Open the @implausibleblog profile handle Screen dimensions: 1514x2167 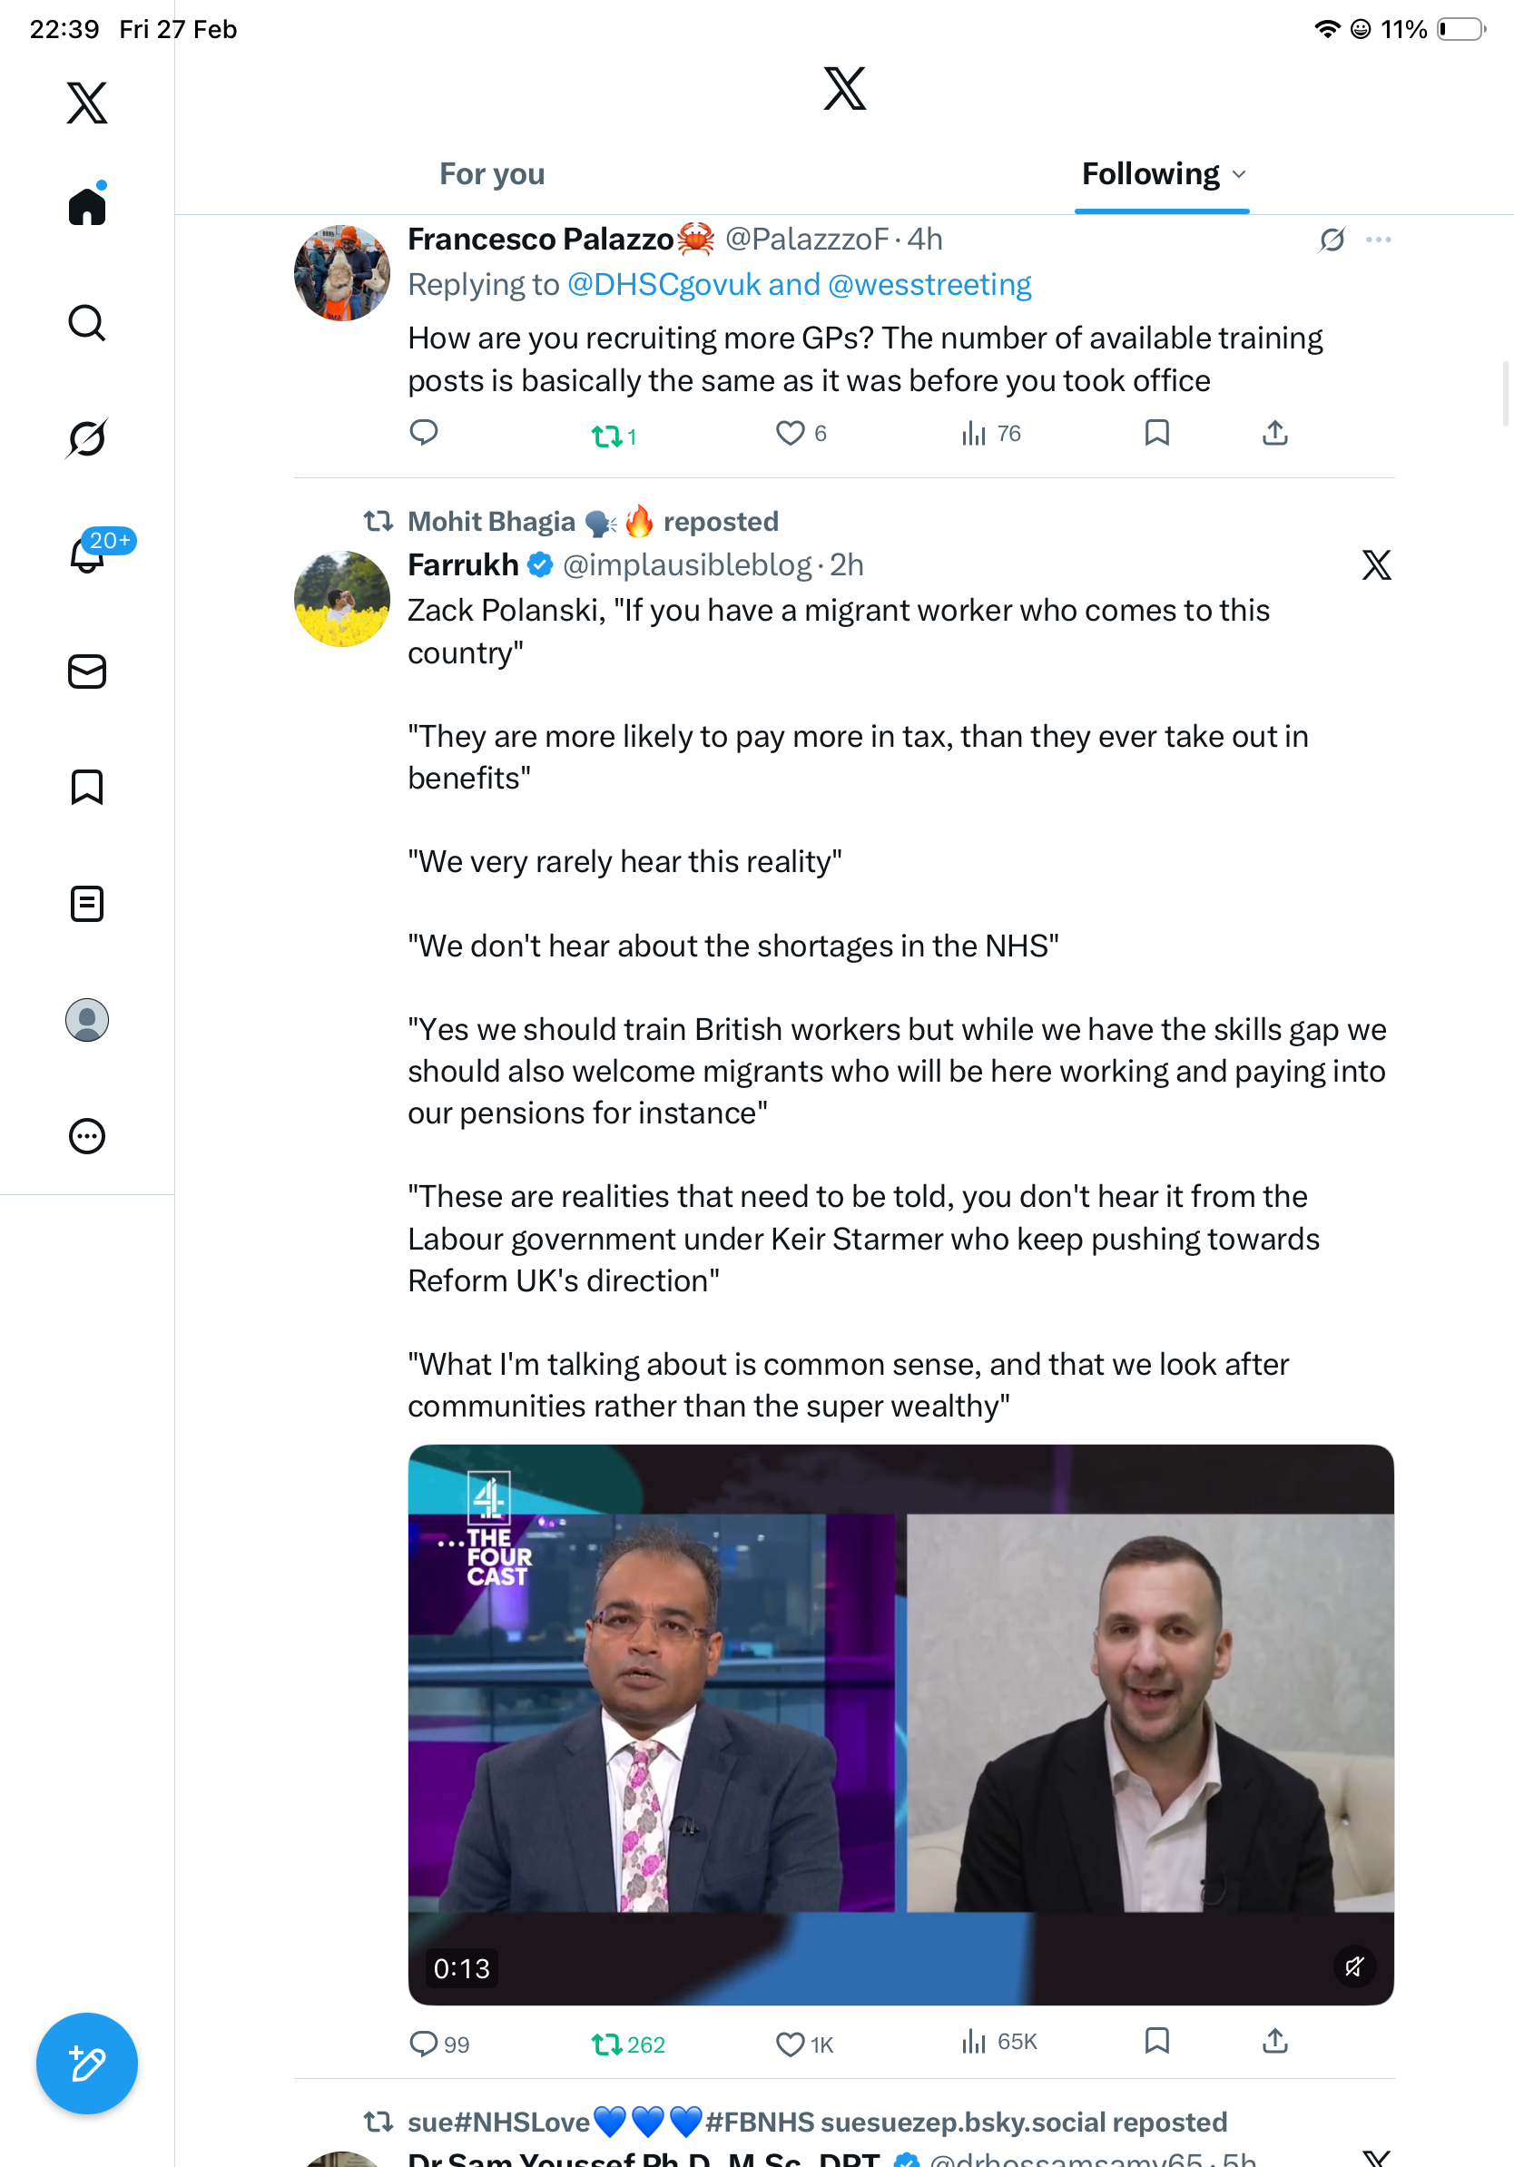(686, 565)
